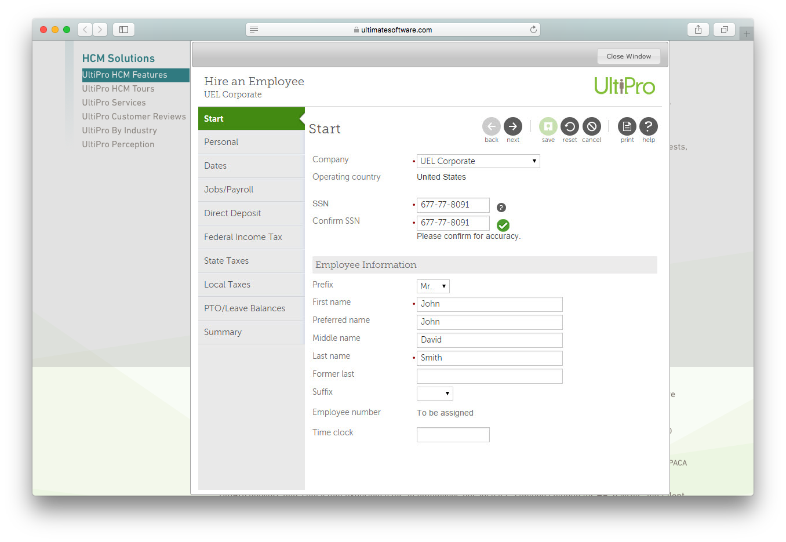This screenshot has width=786, height=542.
Task: Click the 'Please confirm for accuracy.' message
Action: pyautogui.click(x=468, y=236)
